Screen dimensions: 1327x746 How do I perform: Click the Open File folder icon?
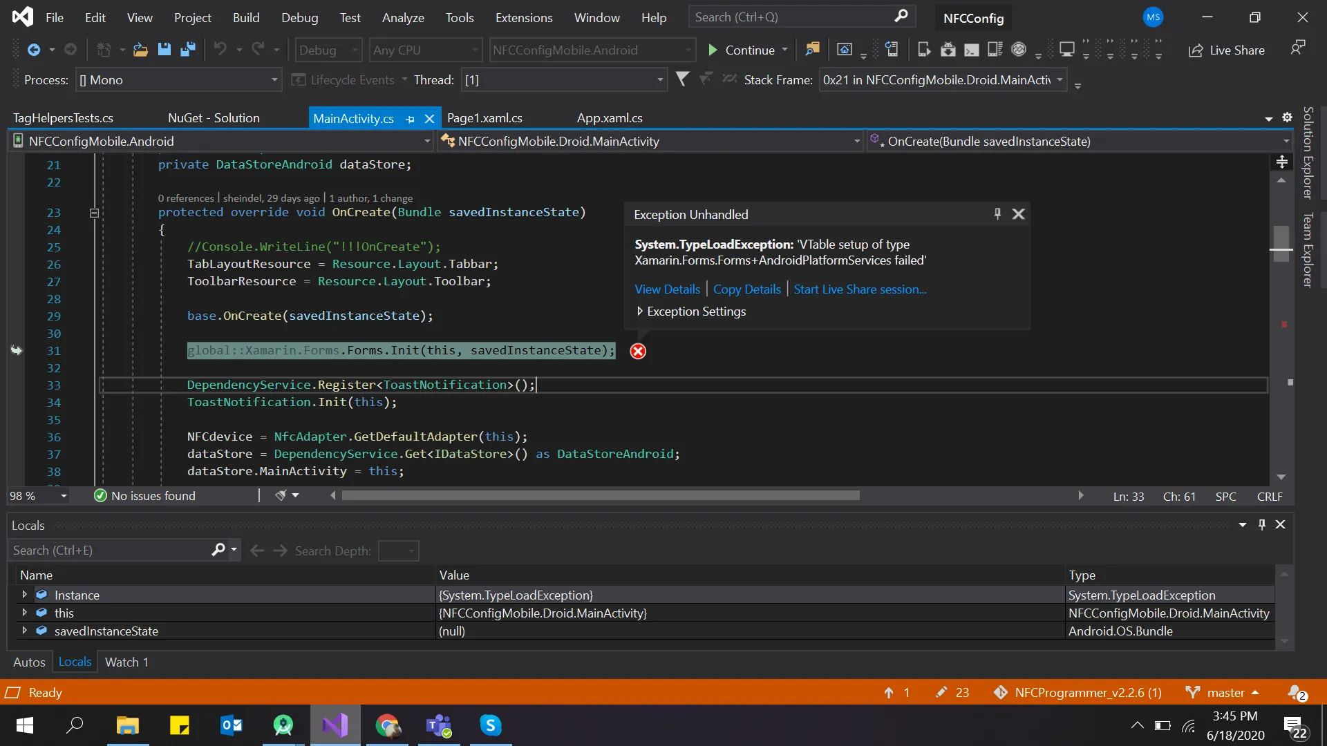click(x=140, y=50)
